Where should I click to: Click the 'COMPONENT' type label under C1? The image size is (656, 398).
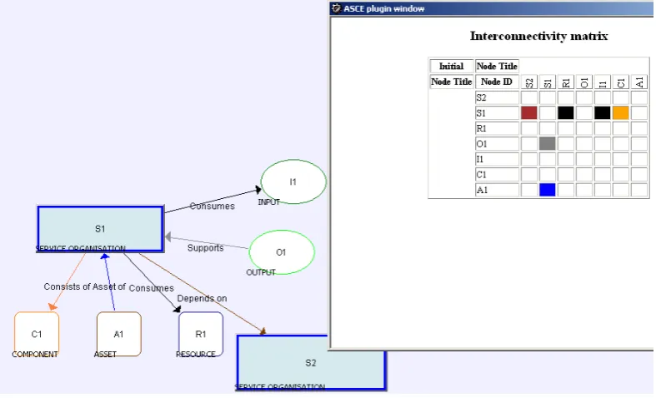[x=35, y=355]
